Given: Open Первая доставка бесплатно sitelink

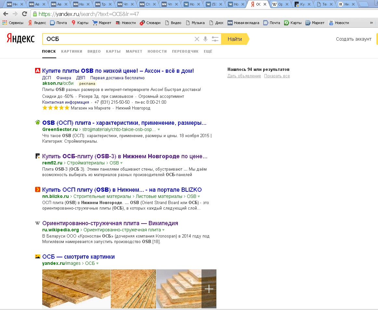Looking at the screenshot, I should click(117, 78).
